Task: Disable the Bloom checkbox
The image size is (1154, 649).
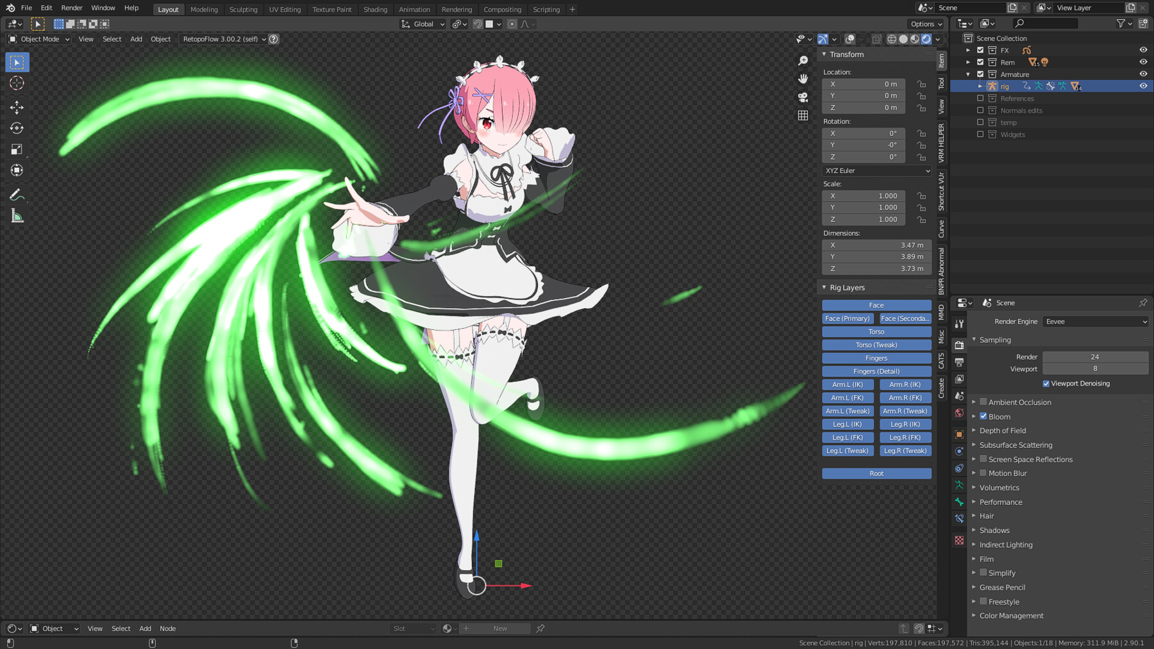Action: [983, 416]
